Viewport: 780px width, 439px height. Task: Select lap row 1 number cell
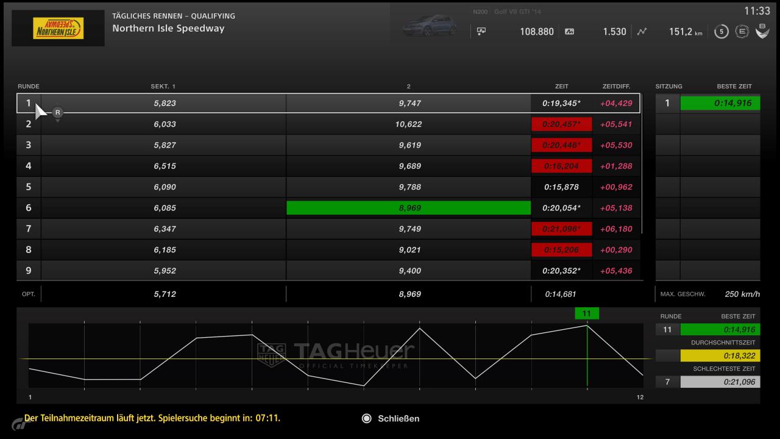[29, 103]
